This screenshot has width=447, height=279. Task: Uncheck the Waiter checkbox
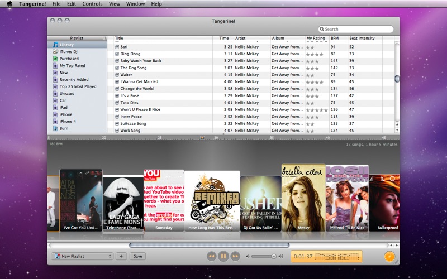(x=117, y=75)
